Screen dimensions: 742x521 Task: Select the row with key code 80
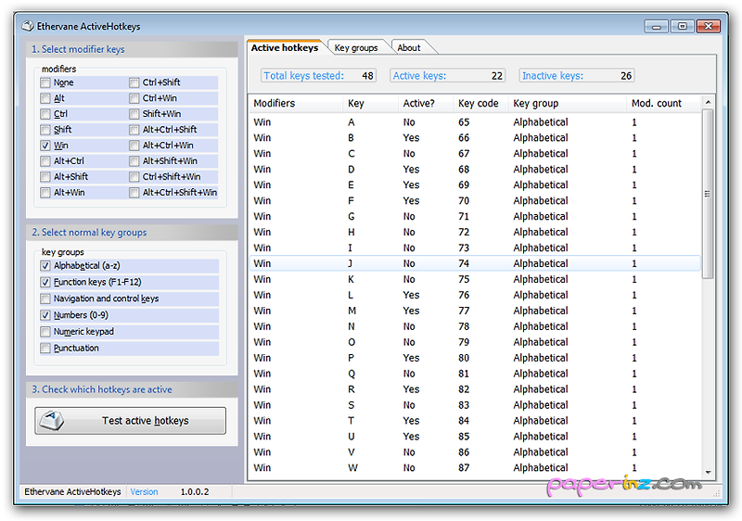475,358
